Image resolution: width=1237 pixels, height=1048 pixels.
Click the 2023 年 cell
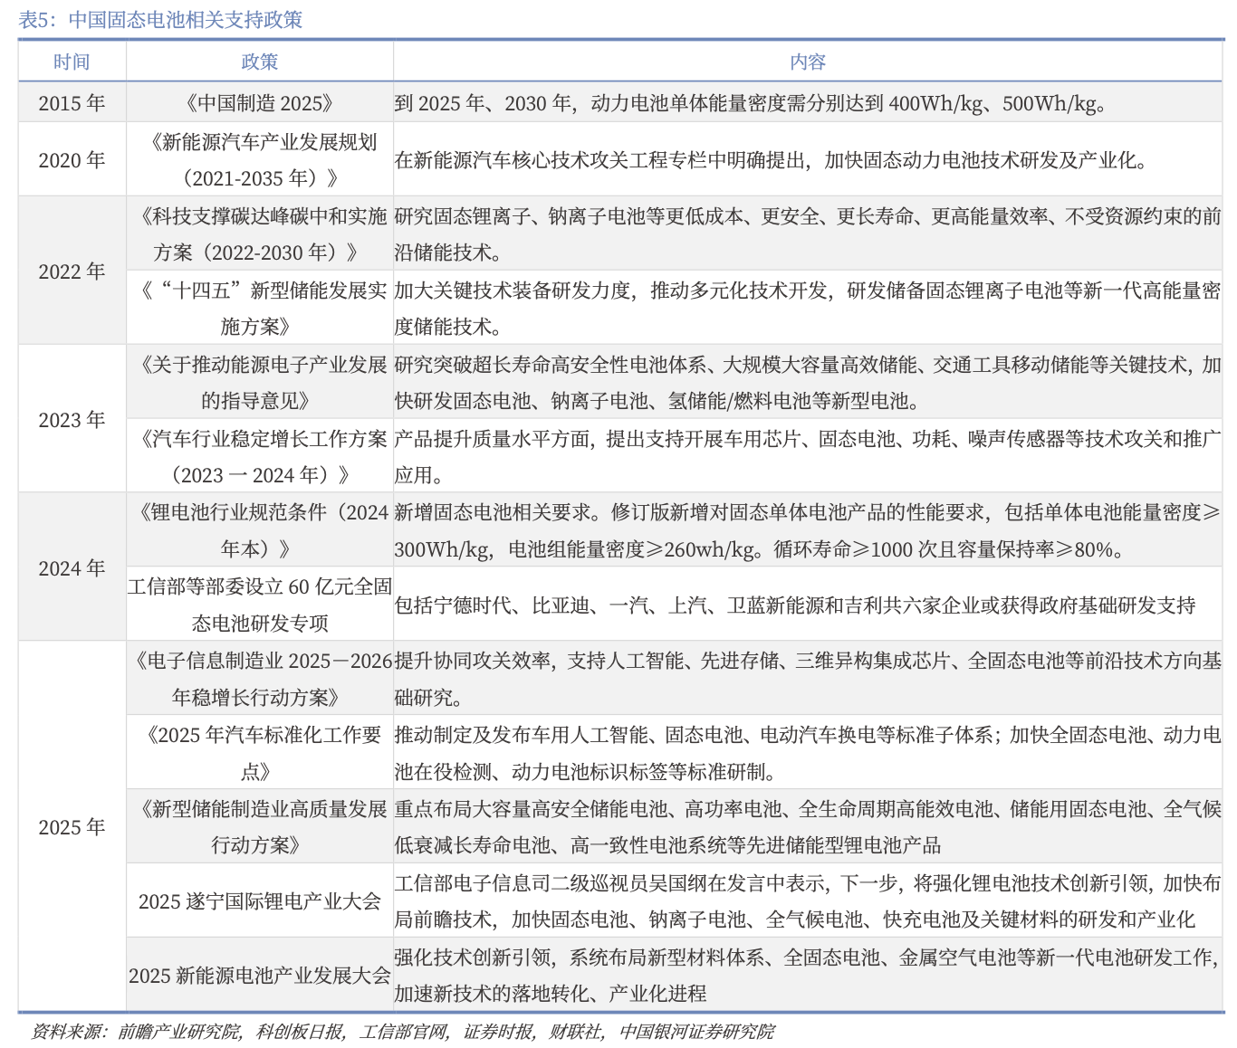[72, 419]
